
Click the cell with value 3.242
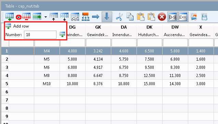point(98,51)
